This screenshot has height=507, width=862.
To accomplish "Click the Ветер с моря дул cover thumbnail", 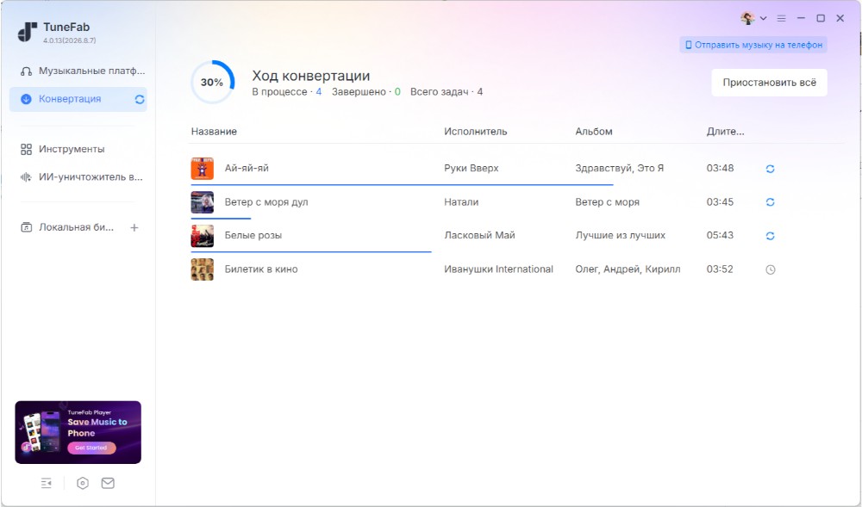I will pyautogui.click(x=203, y=202).
